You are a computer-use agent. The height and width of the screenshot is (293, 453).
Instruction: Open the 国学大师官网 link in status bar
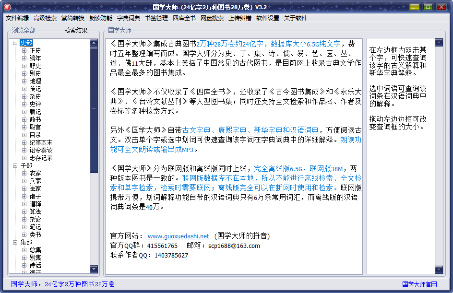(419, 284)
